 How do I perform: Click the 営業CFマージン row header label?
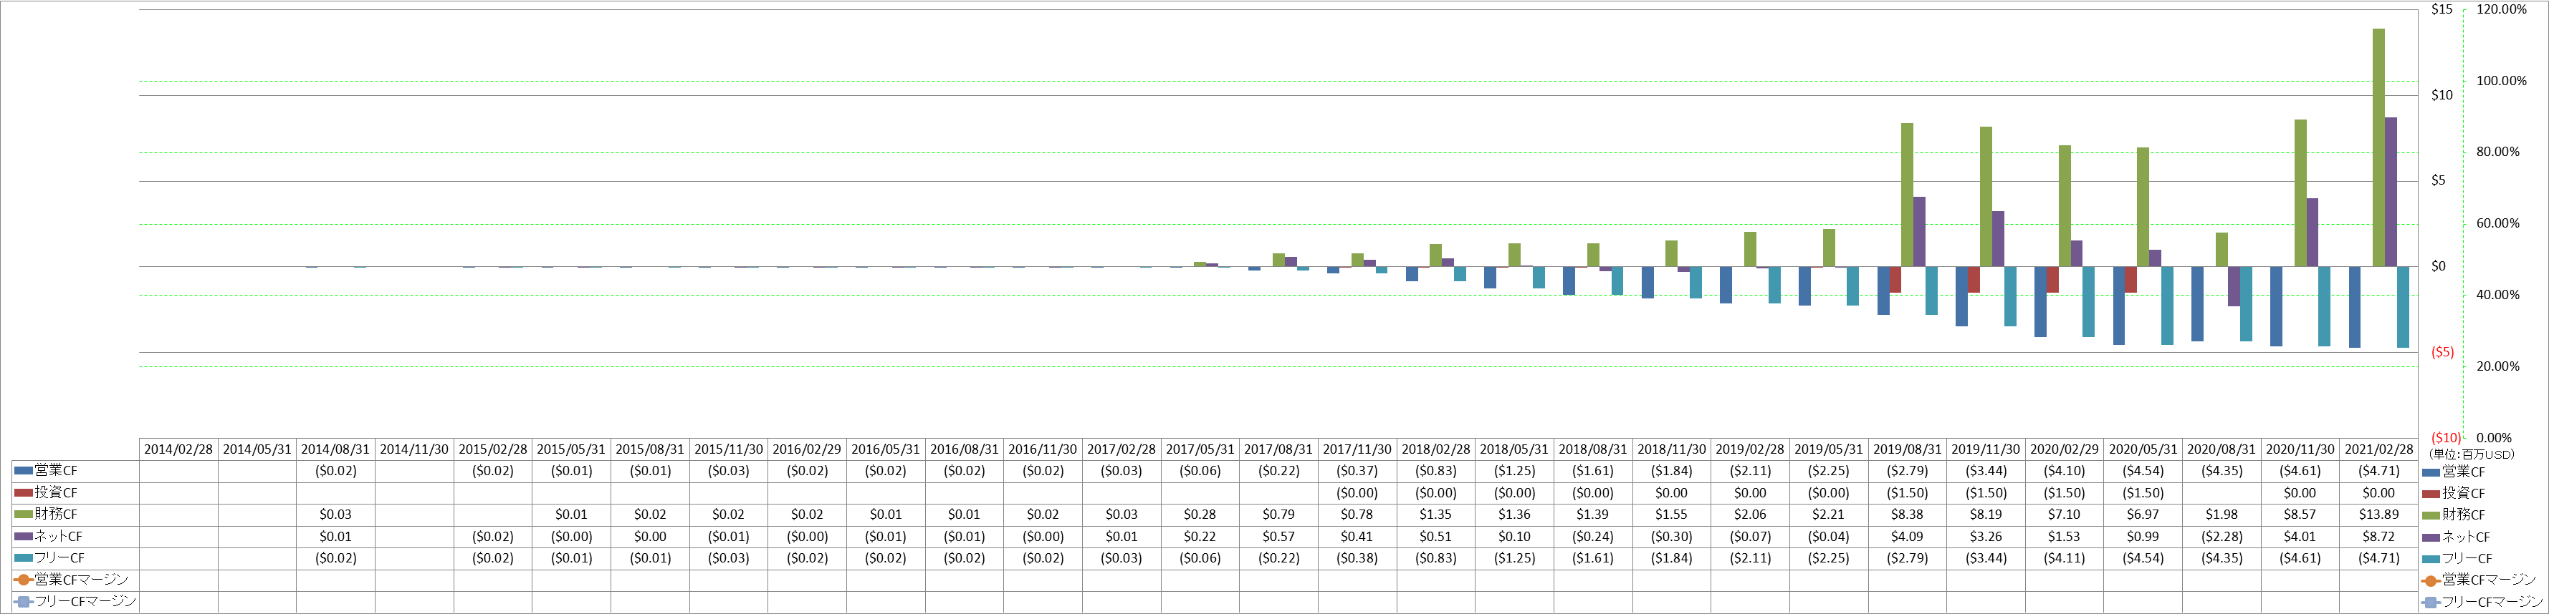click(81, 580)
